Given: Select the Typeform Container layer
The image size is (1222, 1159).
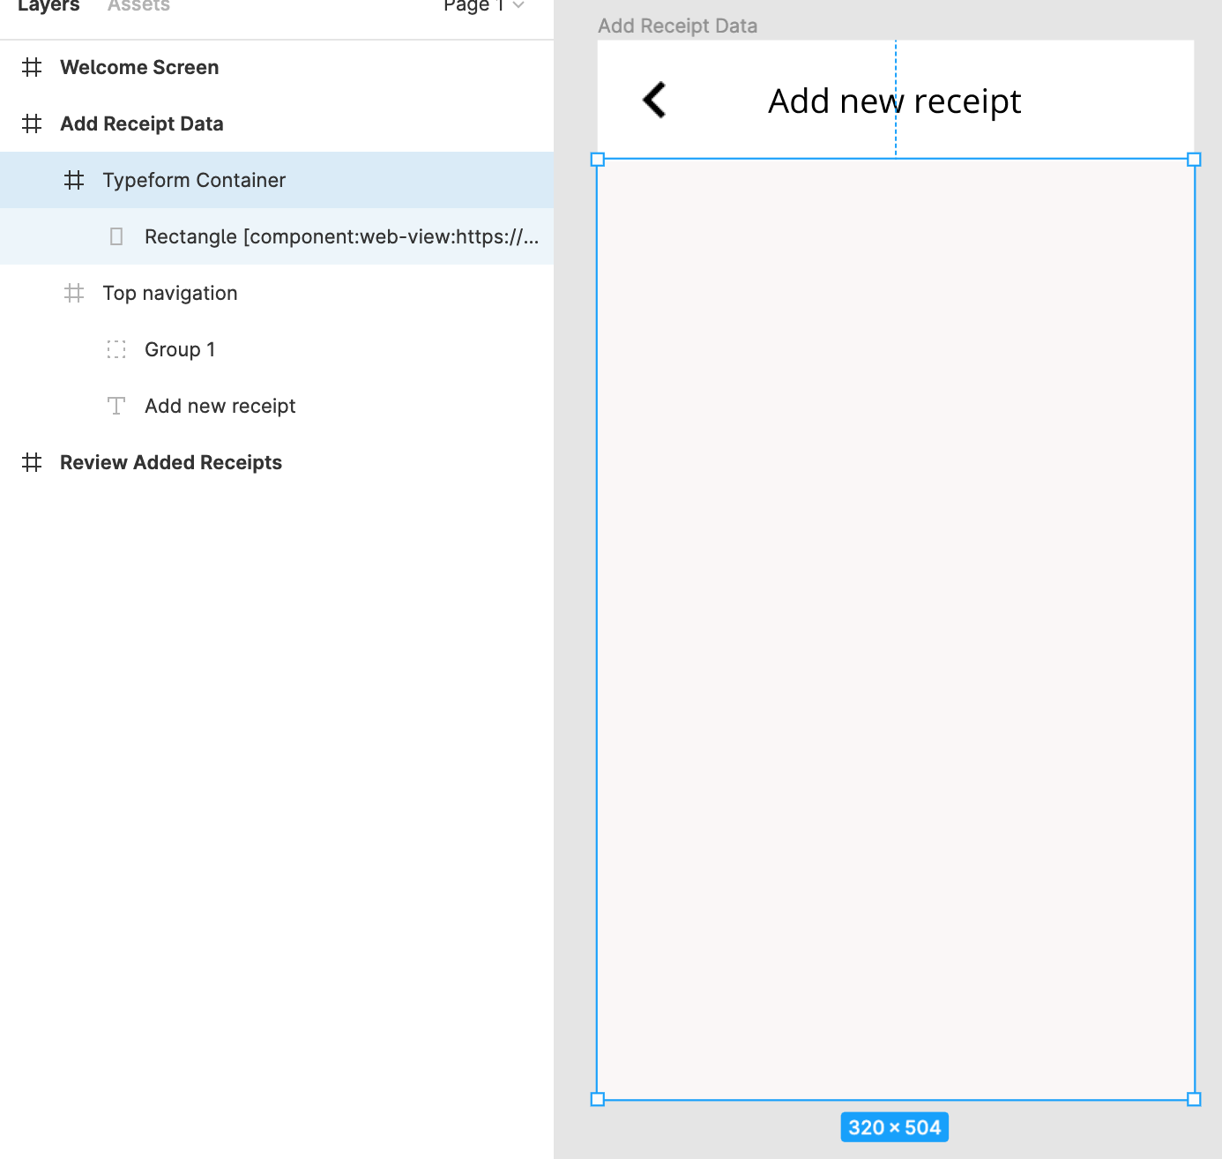Looking at the screenshot, I should pos(277,180).
